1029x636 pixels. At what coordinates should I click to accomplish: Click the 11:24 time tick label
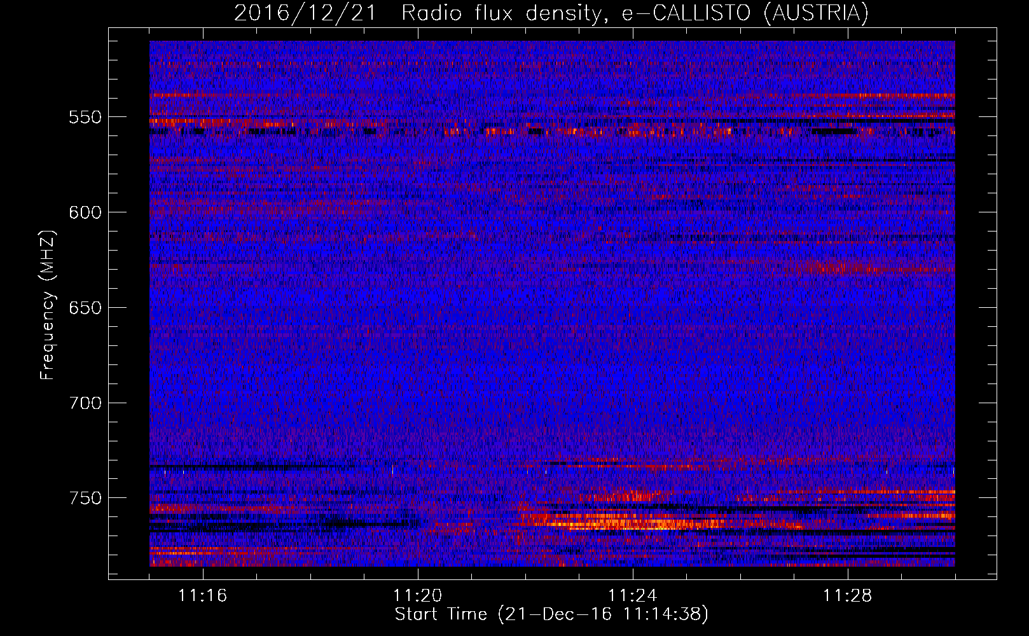coord(633,596)
